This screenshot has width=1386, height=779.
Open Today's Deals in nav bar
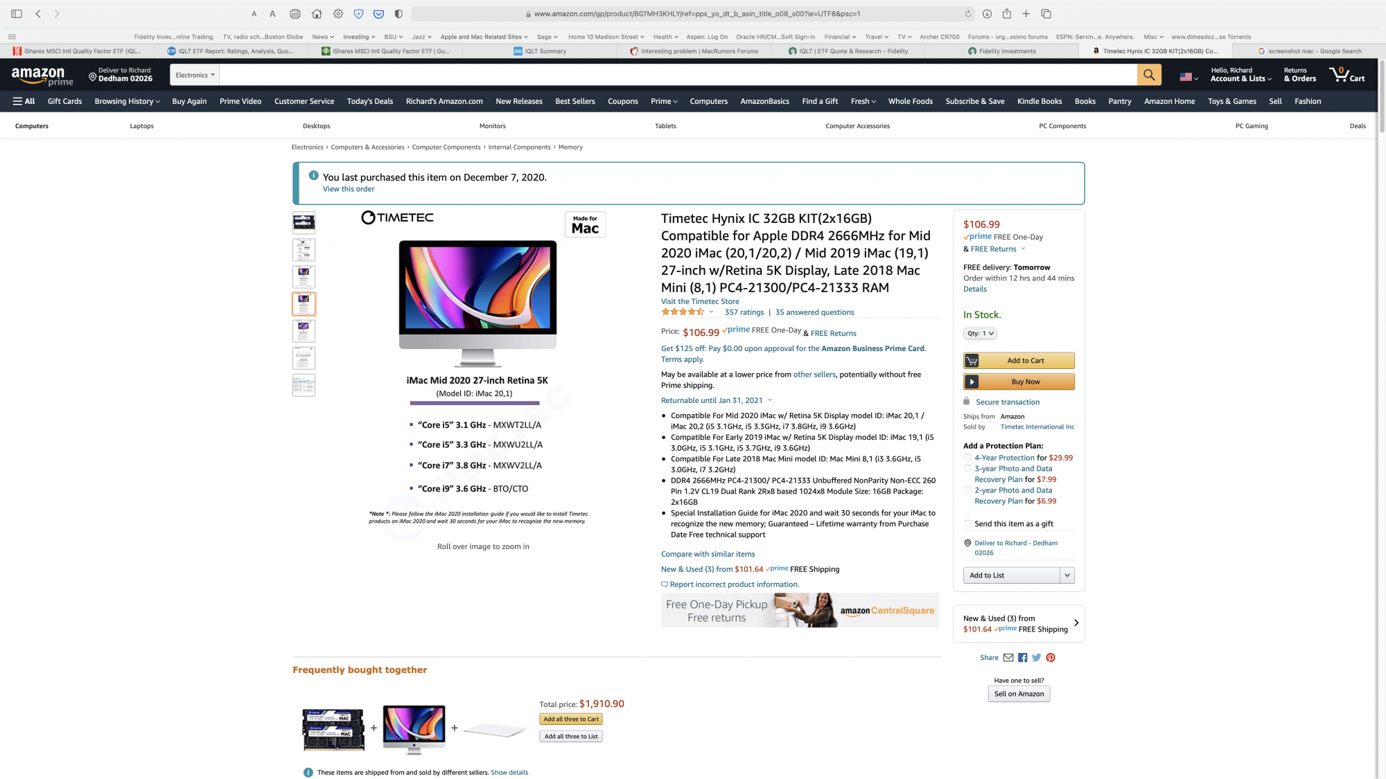click(x=369, y=101)
